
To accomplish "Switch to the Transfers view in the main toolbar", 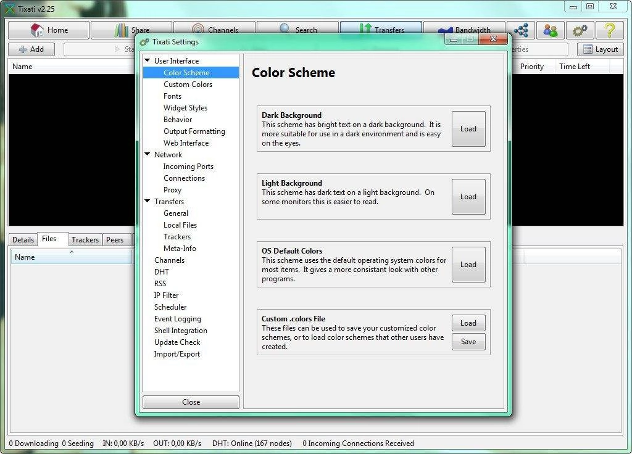I will 381,30.
